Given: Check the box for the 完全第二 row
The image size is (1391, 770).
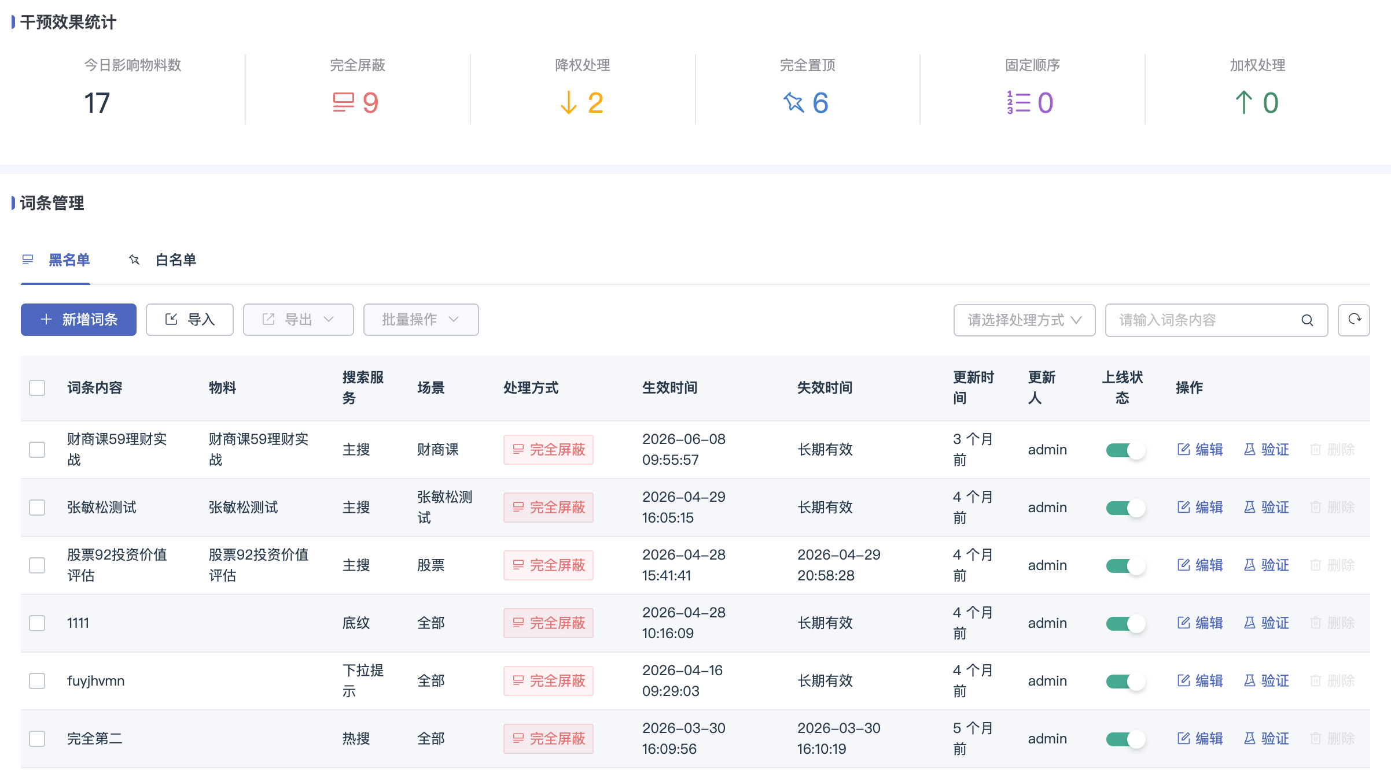Looking at the screenshot, I should point(37,739).
